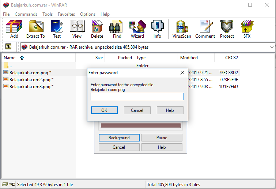Screen dimensions: 276x189
Task: Click 'Selected 49,379 bytes in 1 file' status
Action: coord(45,184)
